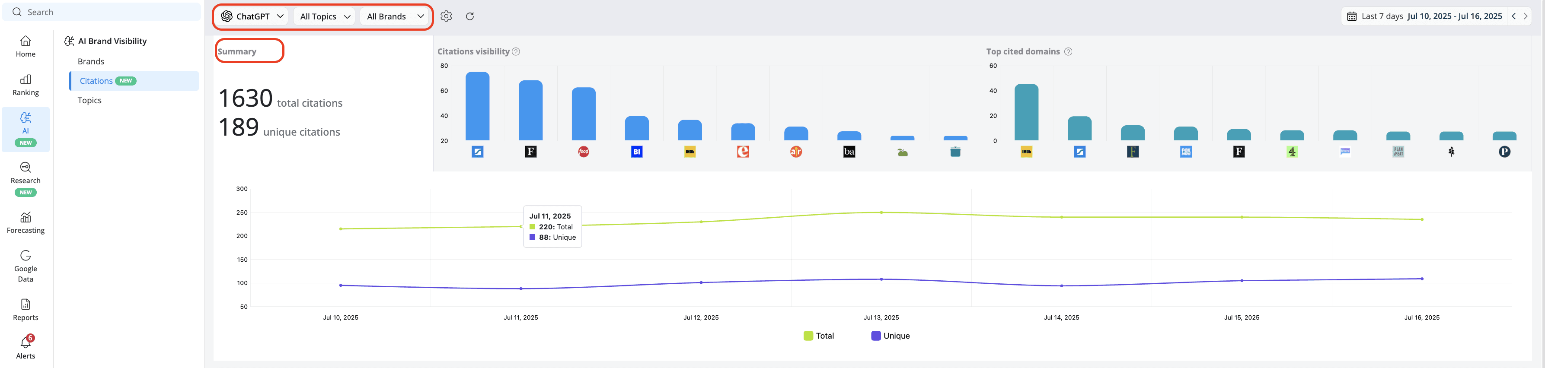Open the Topics page

tap(89, 100)
